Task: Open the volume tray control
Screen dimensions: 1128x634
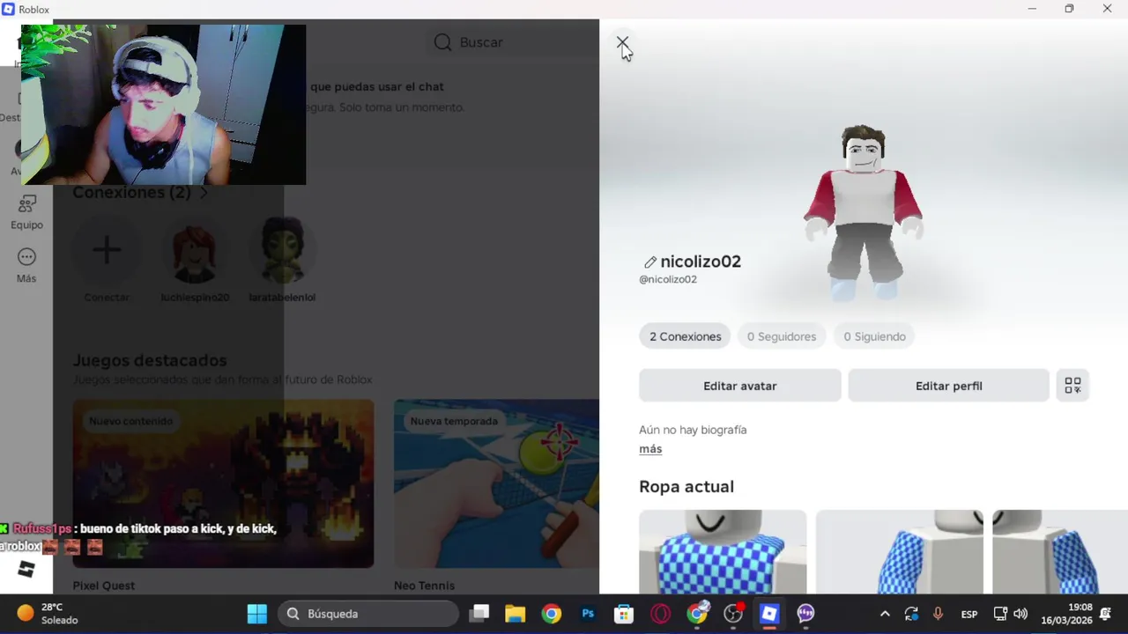Action: pos(1020,614)
